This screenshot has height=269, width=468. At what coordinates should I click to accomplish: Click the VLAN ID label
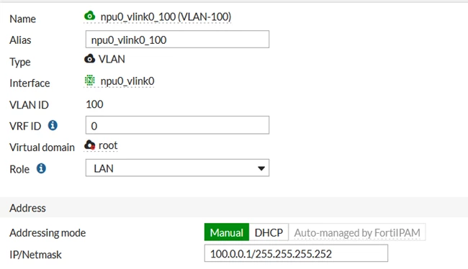pyautogui.click(x=29, y=105)
